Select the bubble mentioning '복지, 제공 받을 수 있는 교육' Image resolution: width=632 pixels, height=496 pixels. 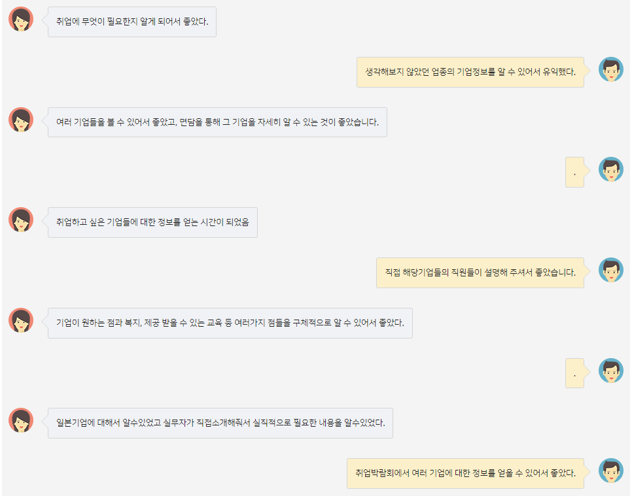pyautogui.click(x=230, y=323)
